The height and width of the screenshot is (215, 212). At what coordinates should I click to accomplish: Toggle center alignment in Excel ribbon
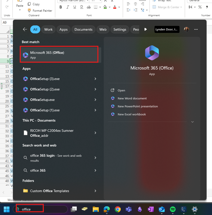[x=135, y=4]
